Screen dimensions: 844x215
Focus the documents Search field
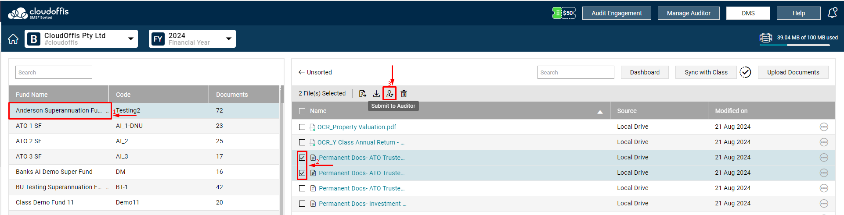tap(576, 72)
